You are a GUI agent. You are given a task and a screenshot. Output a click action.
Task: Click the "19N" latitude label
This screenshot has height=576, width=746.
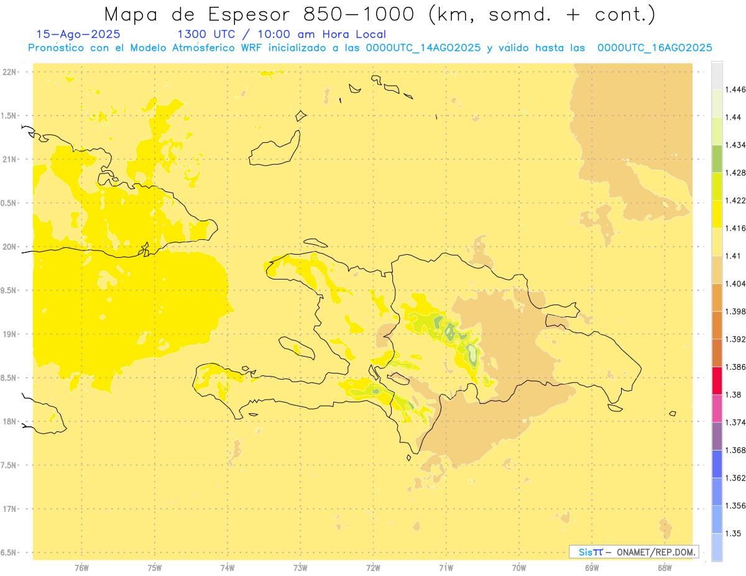[9, 334]
